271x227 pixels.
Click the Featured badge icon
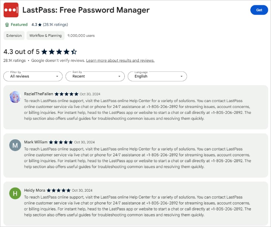(x=7, y=25)
